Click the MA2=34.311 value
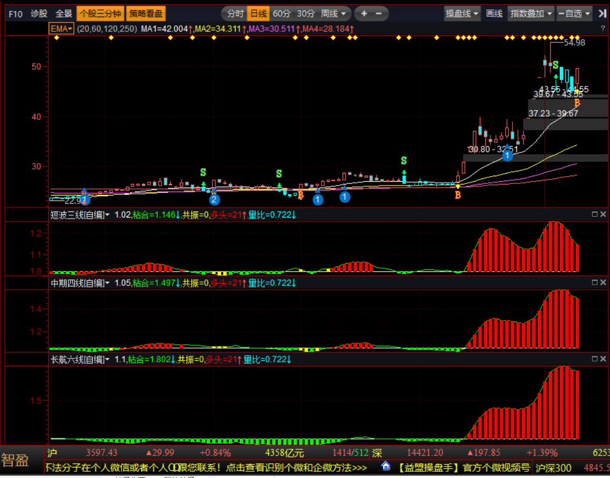Image resolution: width=610 pixels, height=478 pixels. pos(221,29)
